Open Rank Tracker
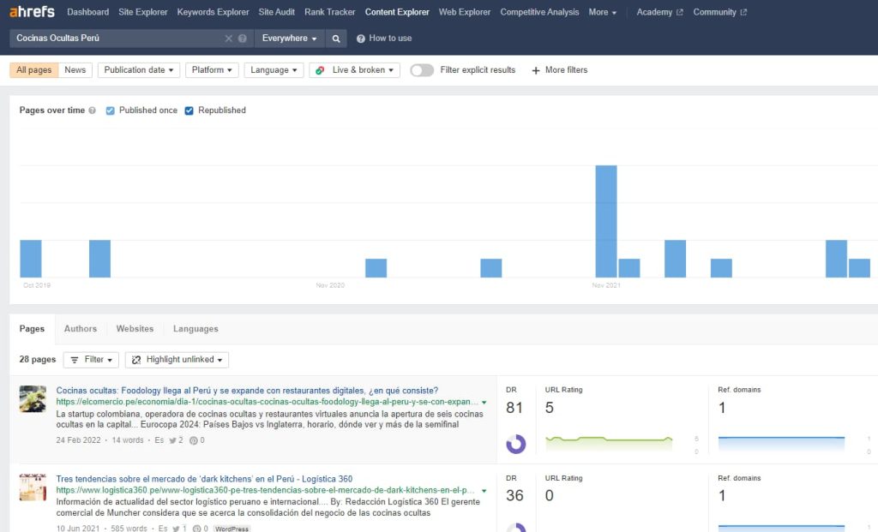This screenshot has width=878, height=532. 330,12
